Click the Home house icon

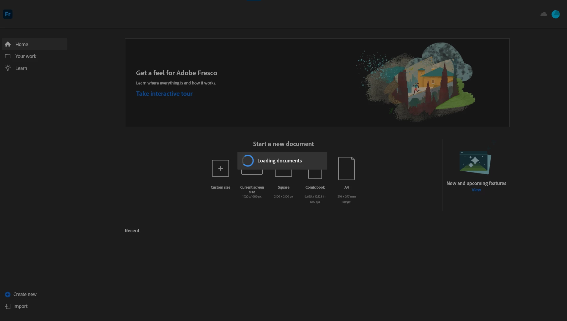click(x=8, y=44)
